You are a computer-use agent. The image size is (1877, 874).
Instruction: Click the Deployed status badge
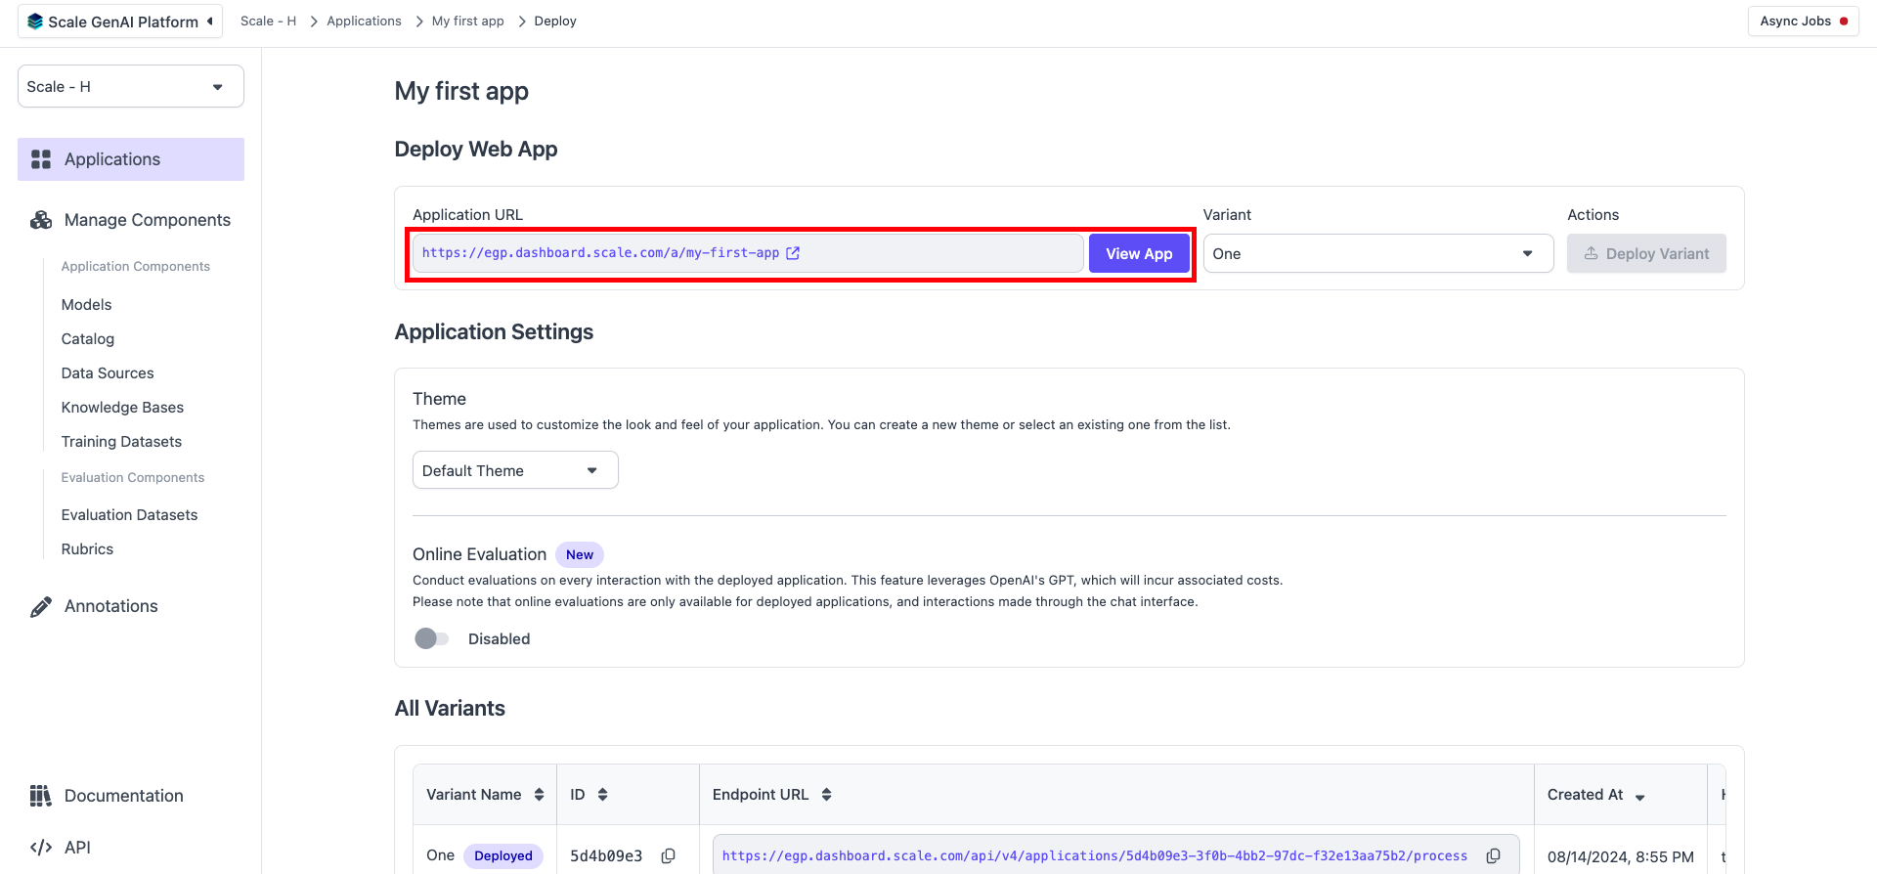(x=503, y=856)
